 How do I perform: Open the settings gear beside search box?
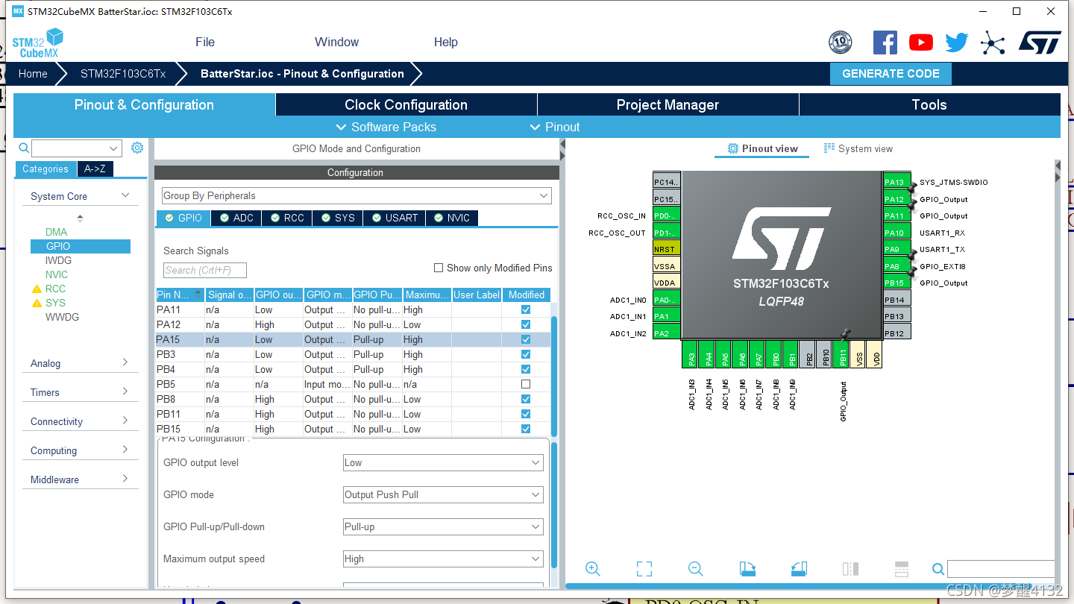pyautogui.click(x=137, y=148)
